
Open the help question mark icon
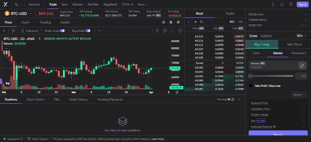(x=282, y=4)
